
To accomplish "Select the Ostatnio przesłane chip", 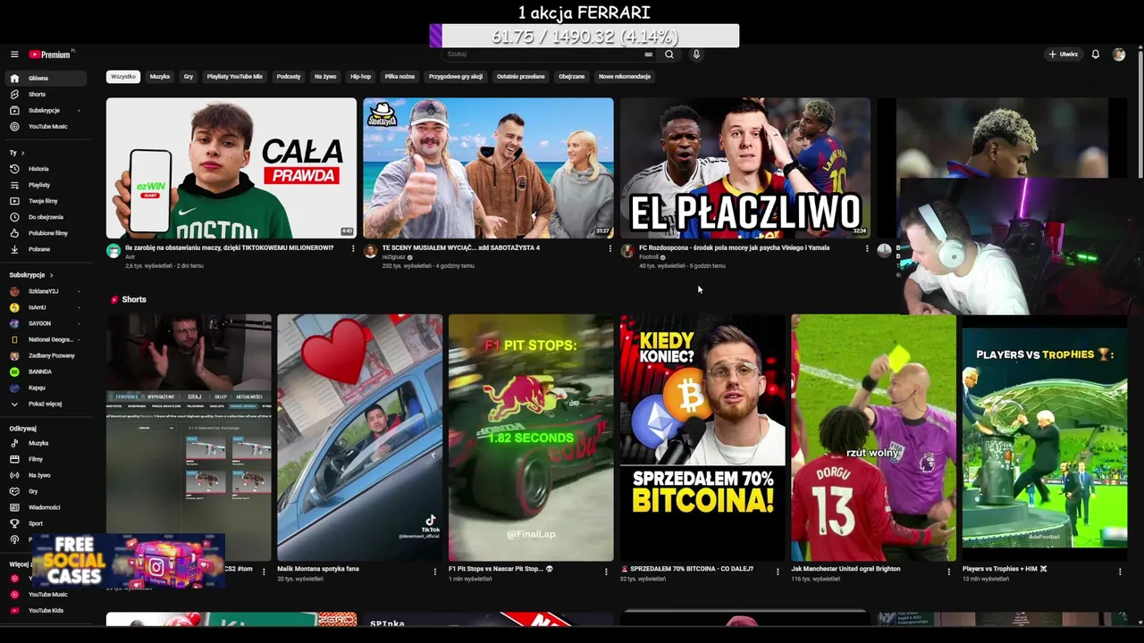I will 521,77.
